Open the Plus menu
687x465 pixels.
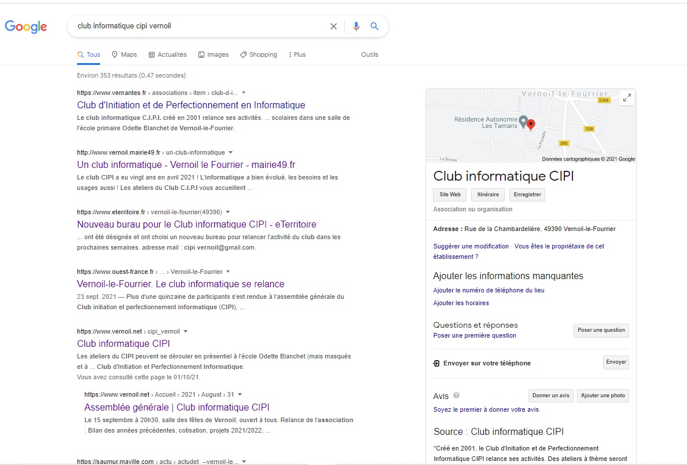tap(297, 55)
